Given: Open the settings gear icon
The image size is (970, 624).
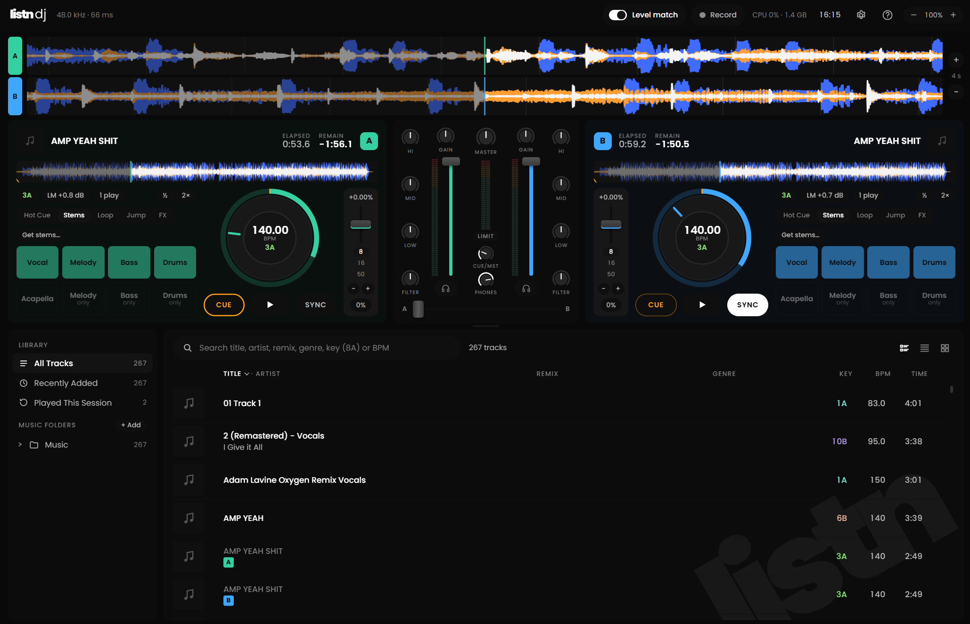Looking at the screenshot, I should 861,15.
